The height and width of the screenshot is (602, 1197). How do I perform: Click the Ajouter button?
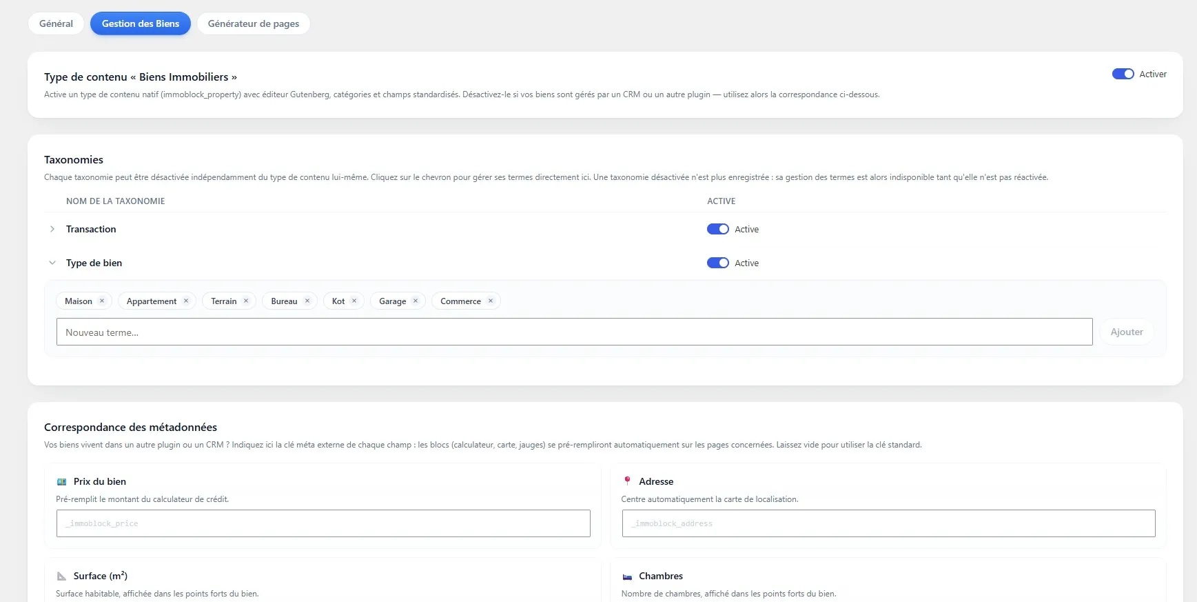coord(1127,332)
